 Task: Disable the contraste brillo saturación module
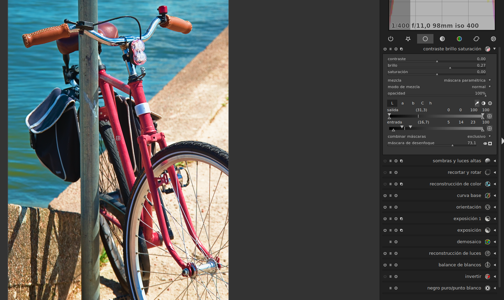pyautogui.click(x=385, y=49)
